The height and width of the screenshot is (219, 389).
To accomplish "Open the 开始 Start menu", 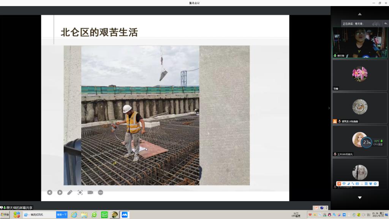I will 5,215.
